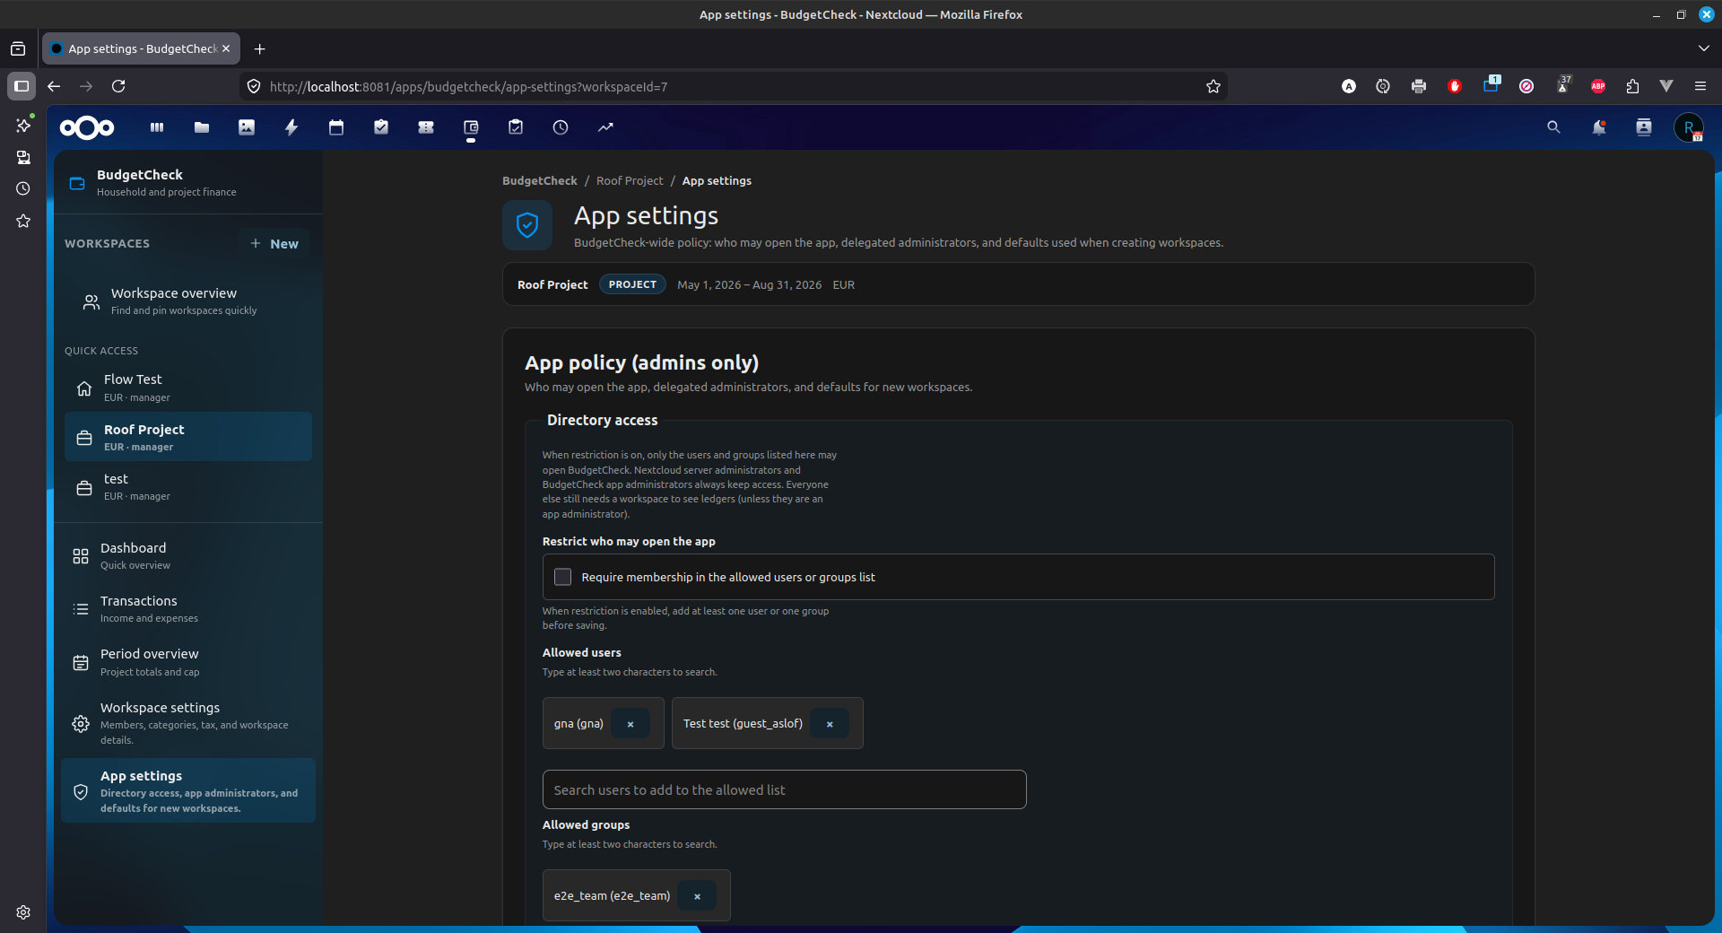Image resolution: width=1722 pixels, height=933 pixels.
Task: Bookmark this page with star icon
Action: [x=1213, y=86]
